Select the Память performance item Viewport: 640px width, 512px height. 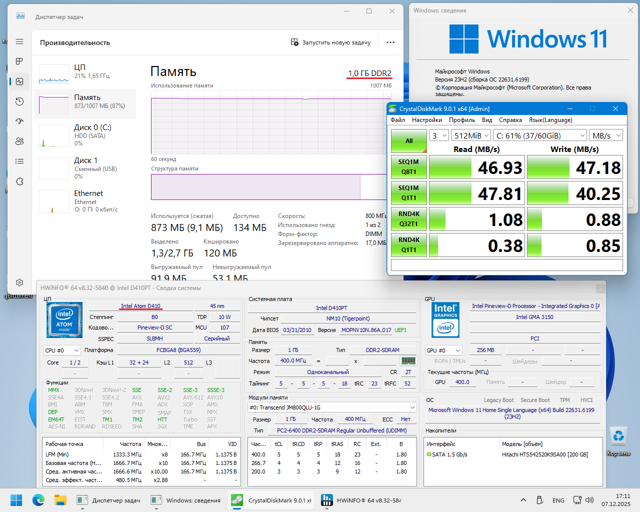[85, 104]
